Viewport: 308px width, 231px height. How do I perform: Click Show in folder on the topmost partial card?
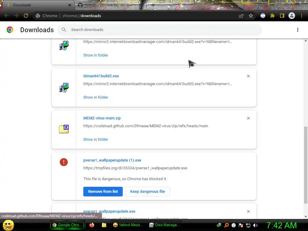(x=96, y=55)
